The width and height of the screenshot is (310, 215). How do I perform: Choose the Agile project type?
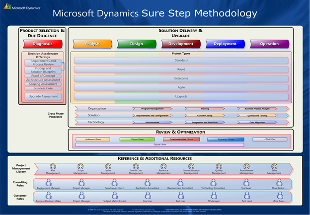pyautogui.click(x=181, y=87)
